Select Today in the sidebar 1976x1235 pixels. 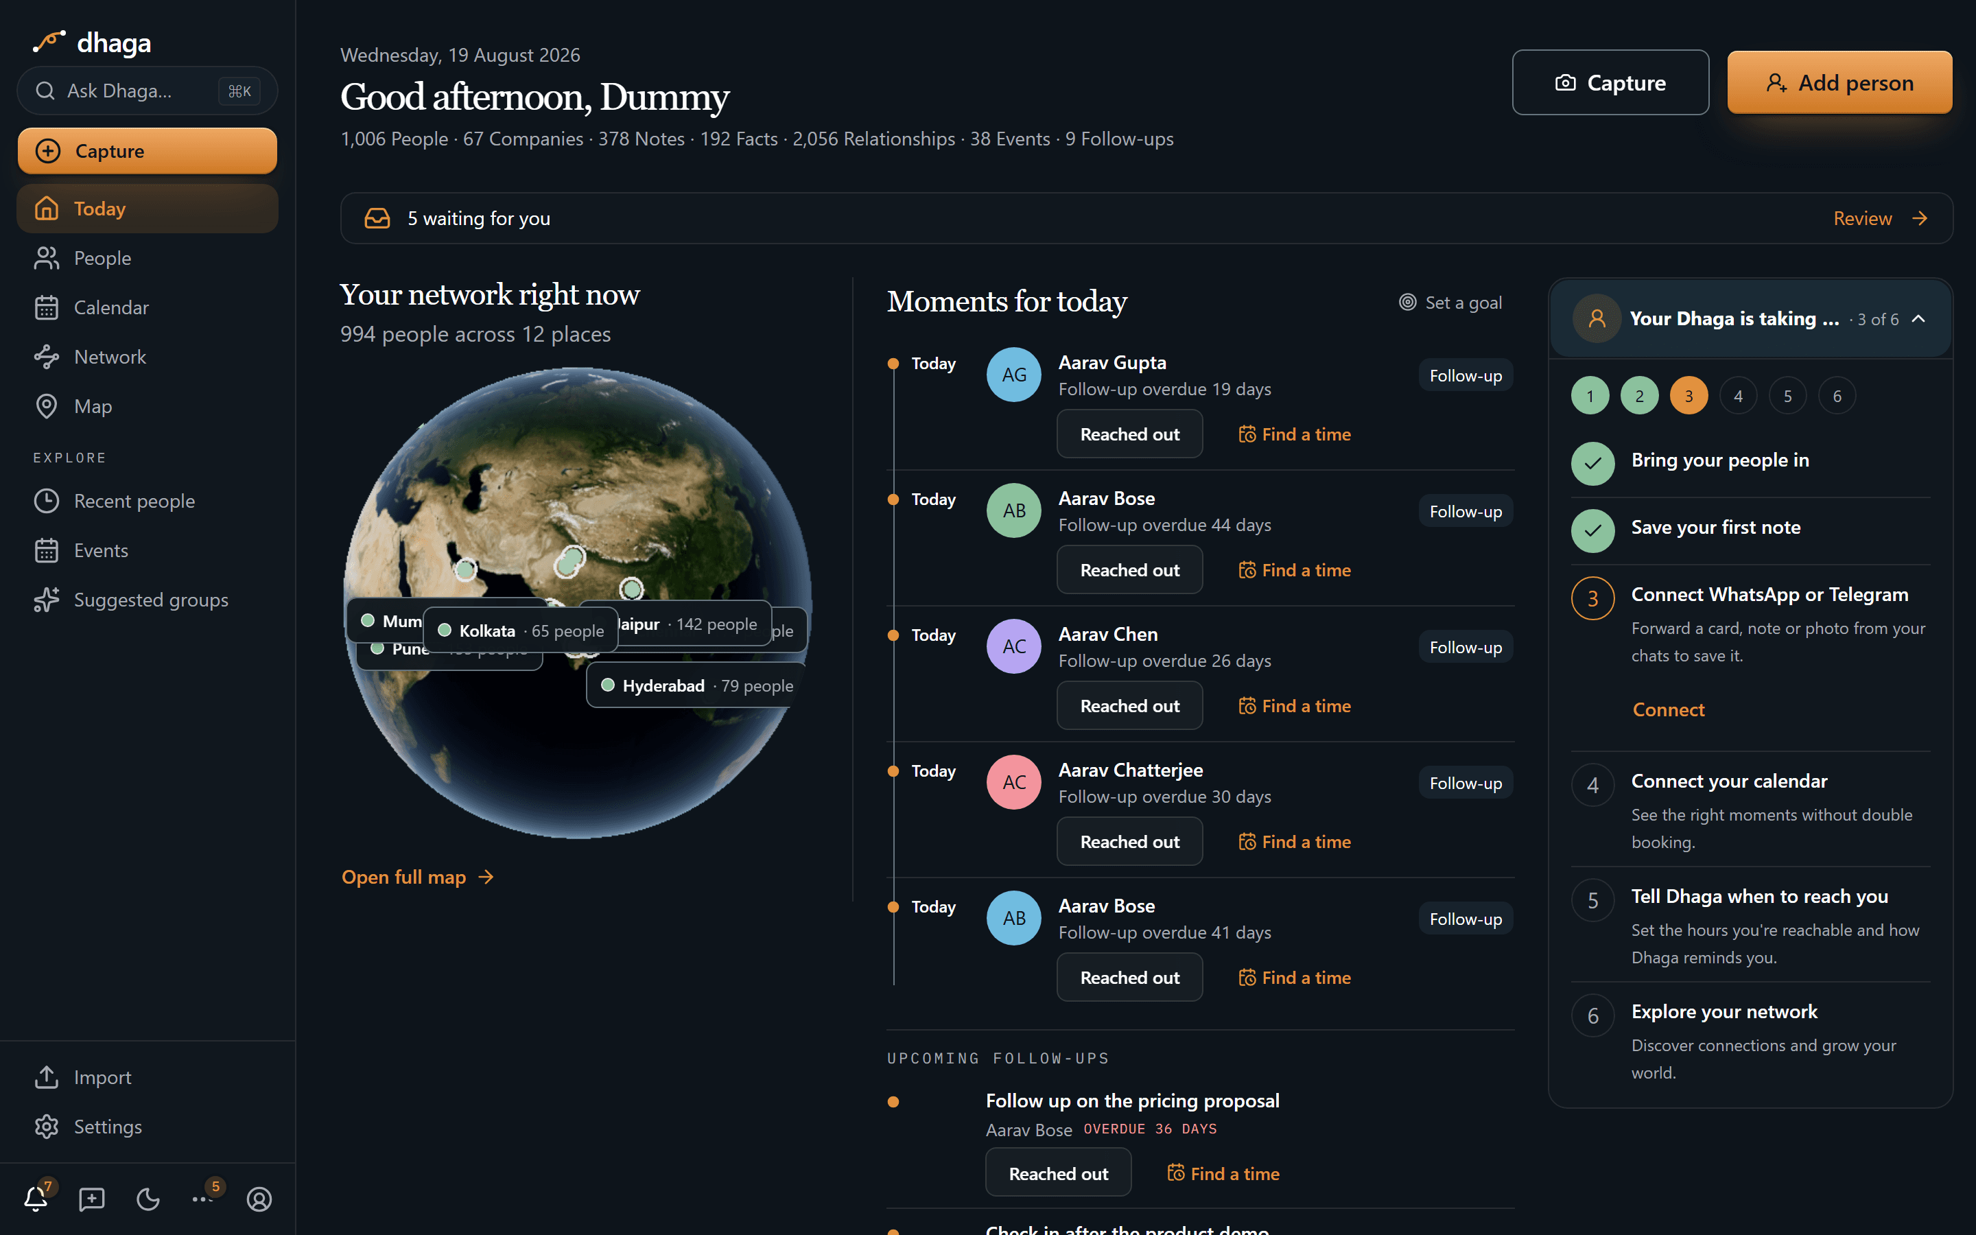pyautogui.click(x=147, y=209)
